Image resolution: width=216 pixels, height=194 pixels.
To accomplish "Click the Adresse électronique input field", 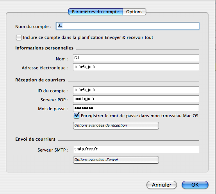I will click(x=136, y=67).
